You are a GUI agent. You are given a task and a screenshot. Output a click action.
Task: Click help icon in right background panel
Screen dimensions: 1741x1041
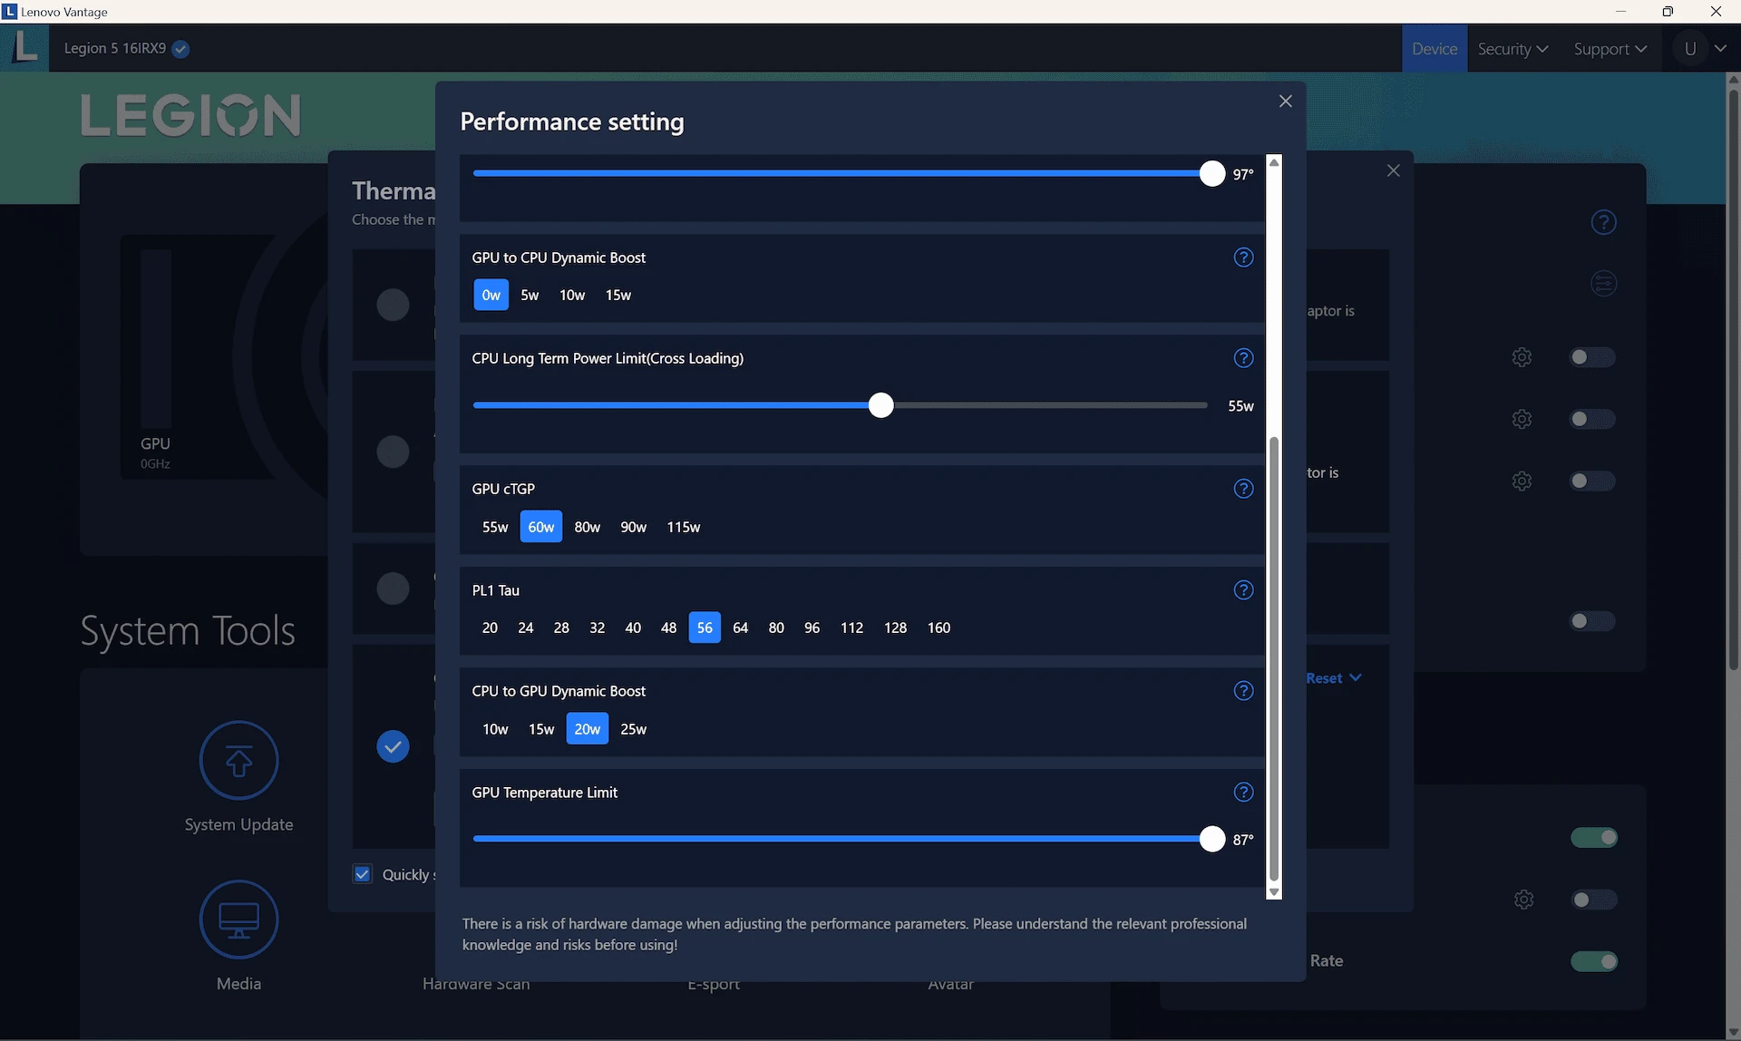[1603, 222]
